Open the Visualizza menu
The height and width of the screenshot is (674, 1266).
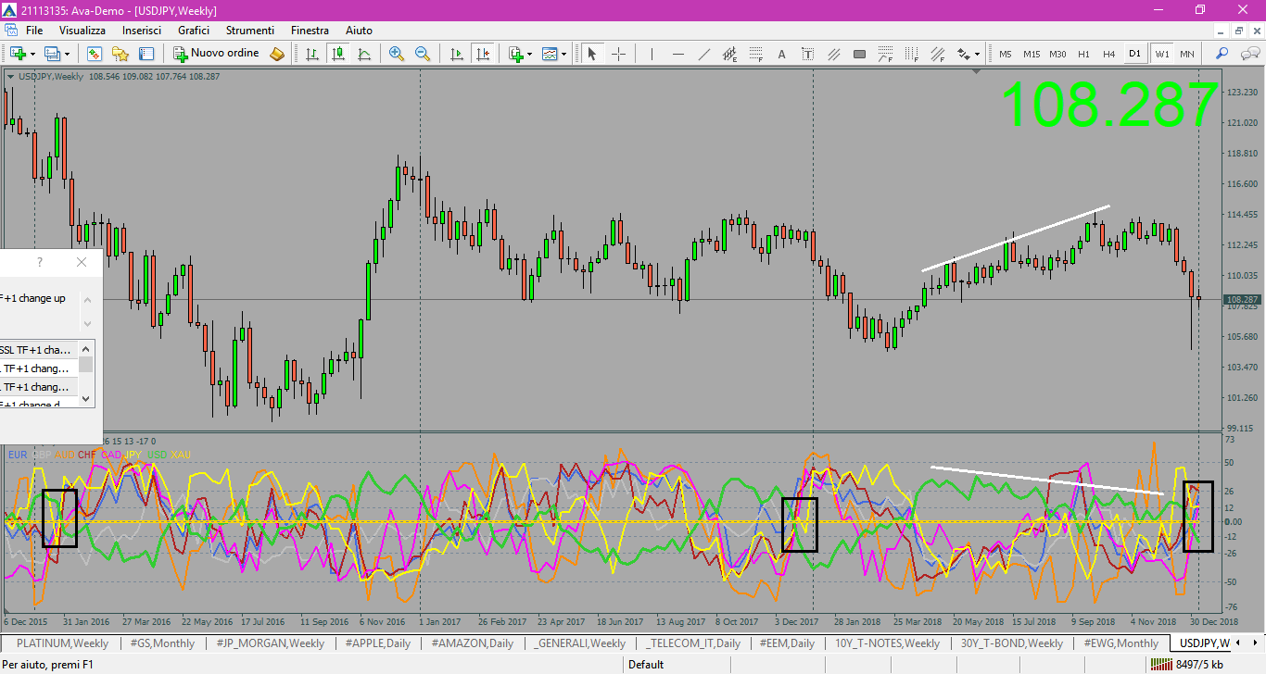[x=82, y=31]
